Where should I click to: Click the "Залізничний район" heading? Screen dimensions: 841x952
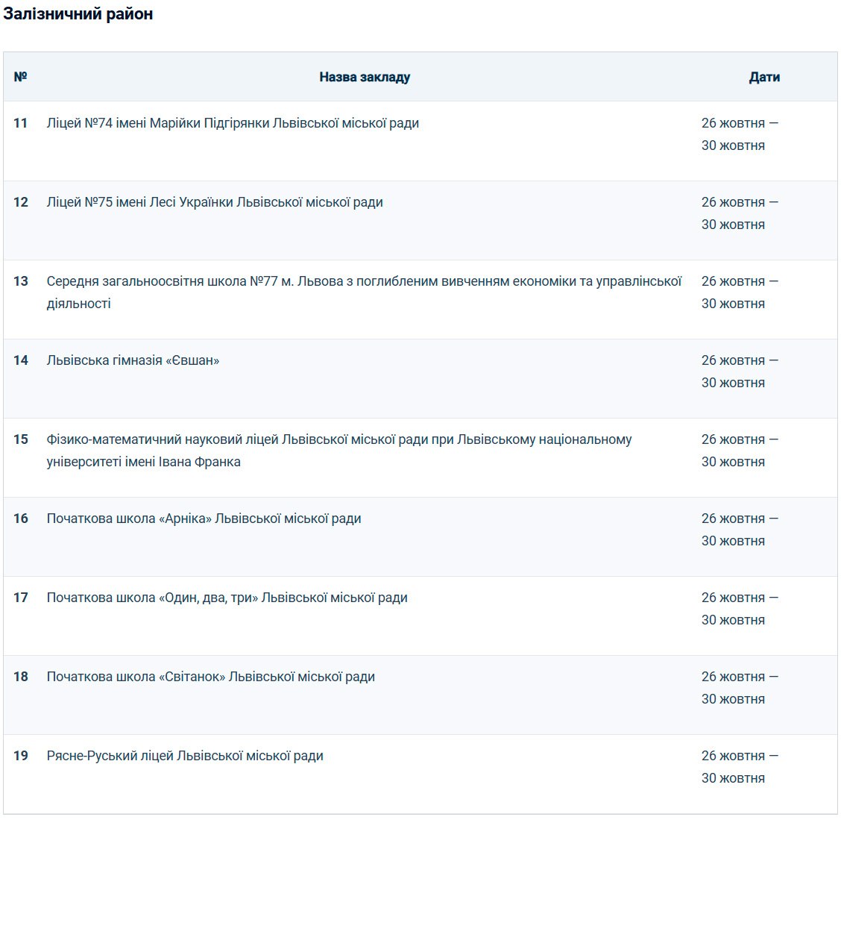point(78,14)
